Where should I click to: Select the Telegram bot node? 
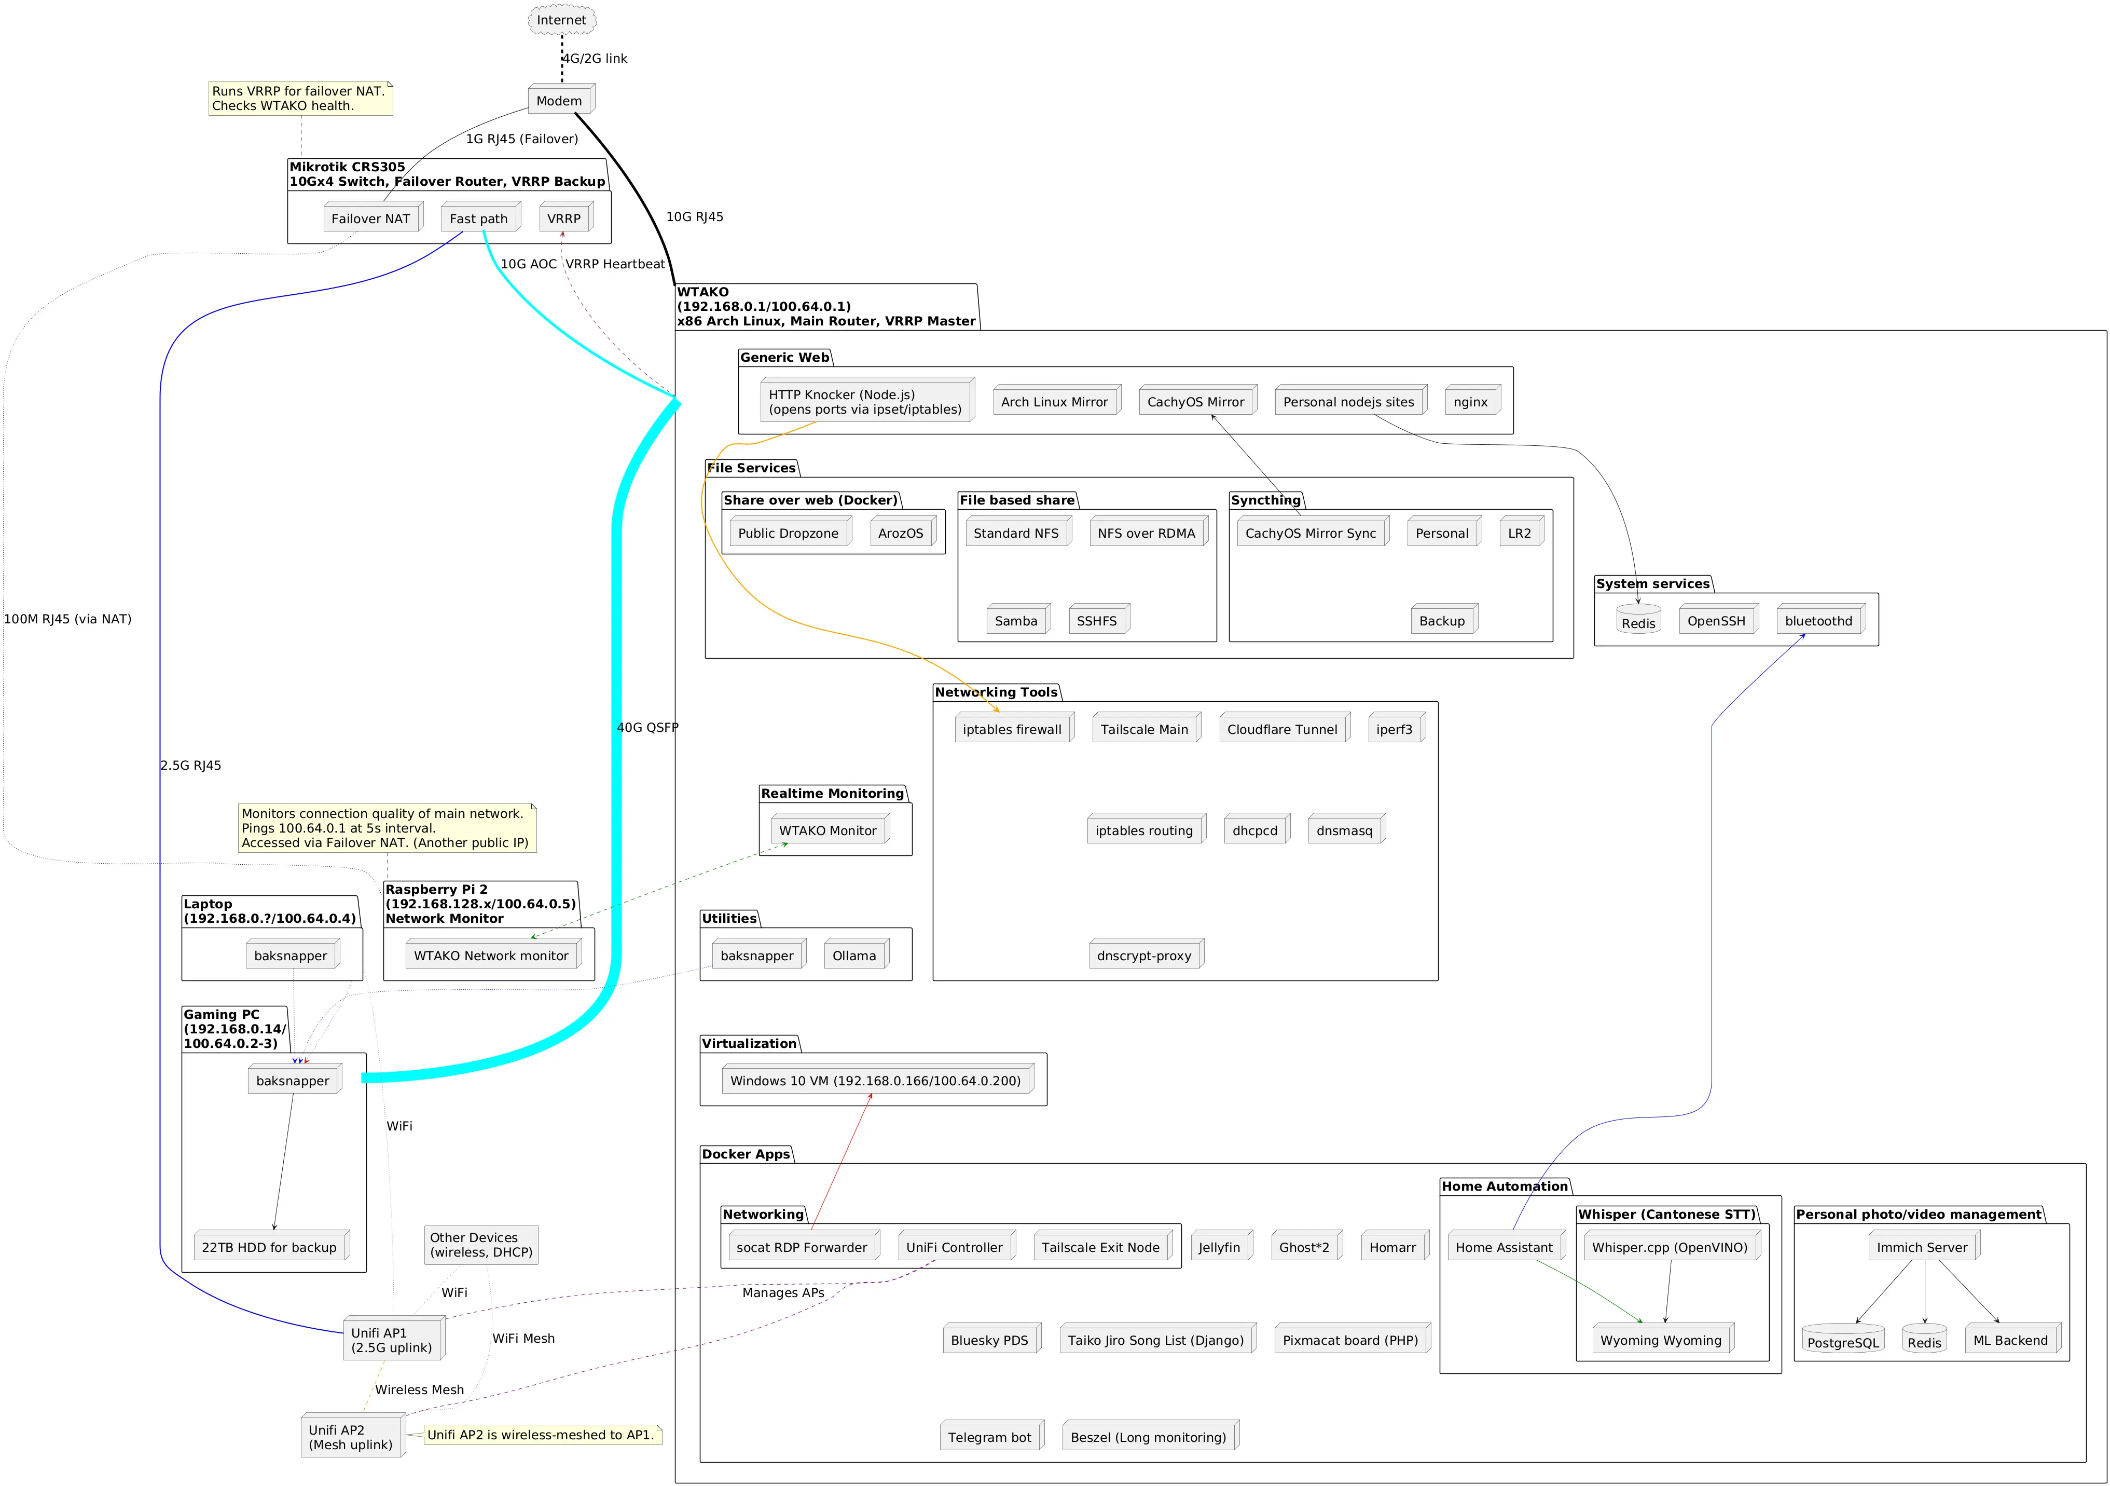(x=994, y=1436)
